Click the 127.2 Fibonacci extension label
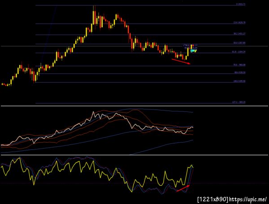The image size is (269, 204). pyautogui.click(x=239, y=102)
